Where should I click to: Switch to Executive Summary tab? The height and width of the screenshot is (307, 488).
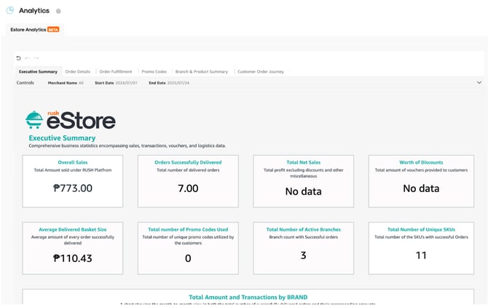pyautogui.click(x=39, y=71)
